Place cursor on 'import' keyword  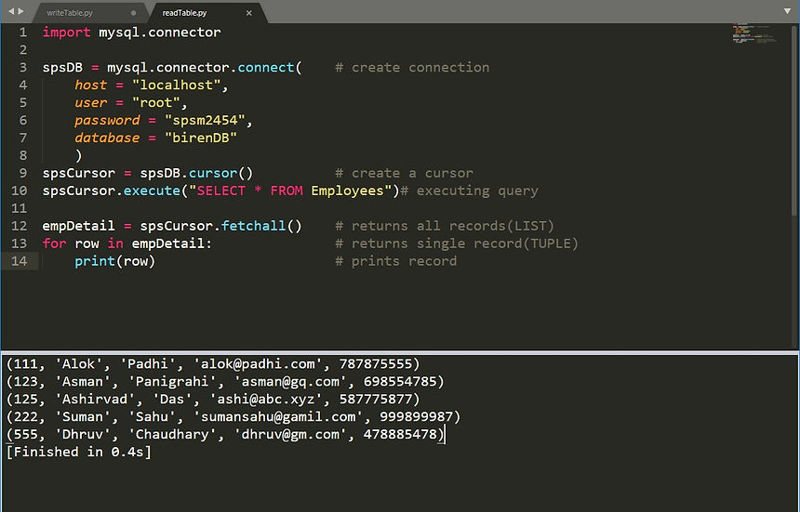(x=66, y=33)
